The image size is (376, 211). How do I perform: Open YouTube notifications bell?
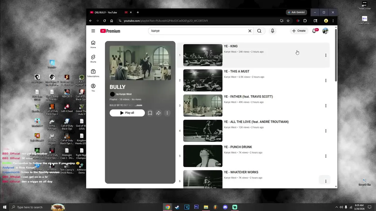click(314, 31)
